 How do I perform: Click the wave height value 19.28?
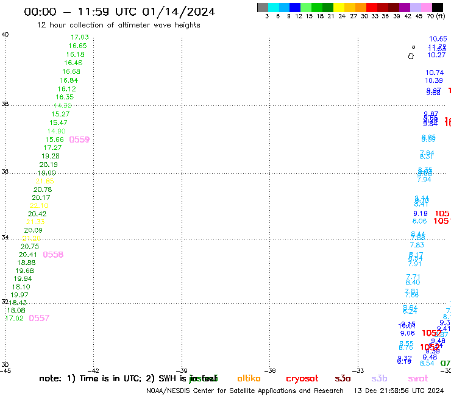click(51, 156)
